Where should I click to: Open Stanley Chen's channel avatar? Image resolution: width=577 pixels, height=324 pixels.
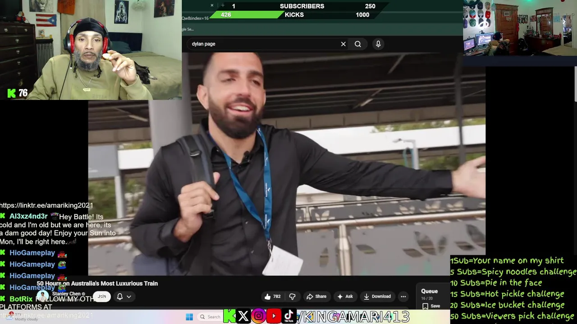click(42, 296)
